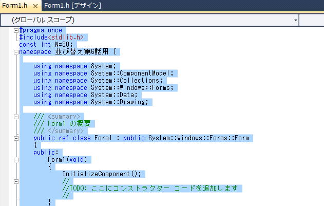Click the </summary> comment line
Image resolution: width=324 pixels, height=206 pixels.
59,131
